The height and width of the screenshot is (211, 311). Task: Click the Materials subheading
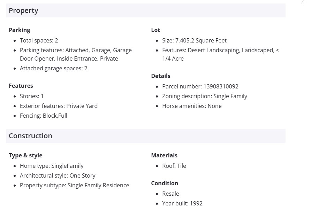pyautogui.click(x=164, y=155)
